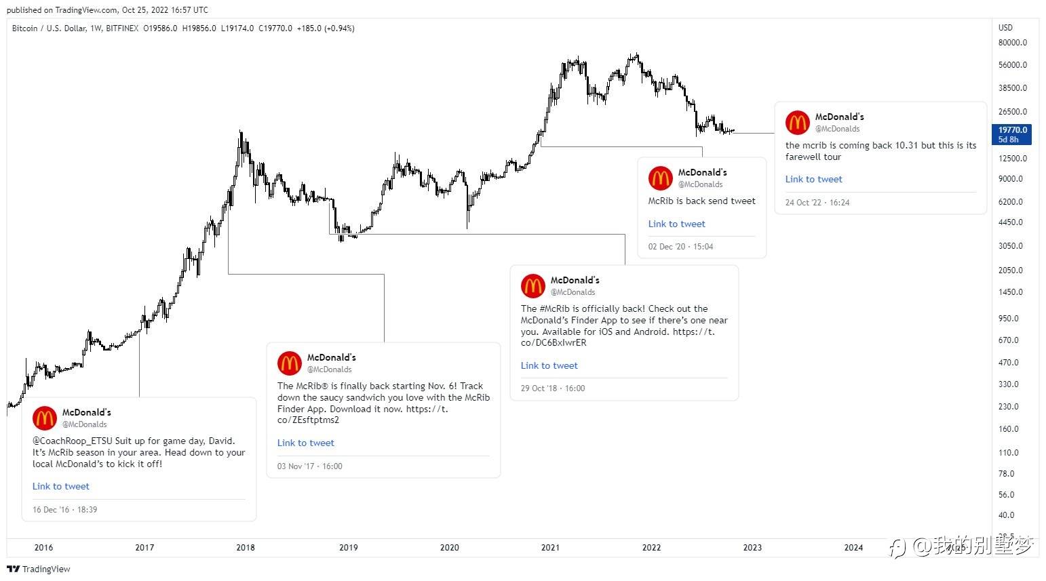Open tweet link in 'McRib is back send tweet' card

676,224
